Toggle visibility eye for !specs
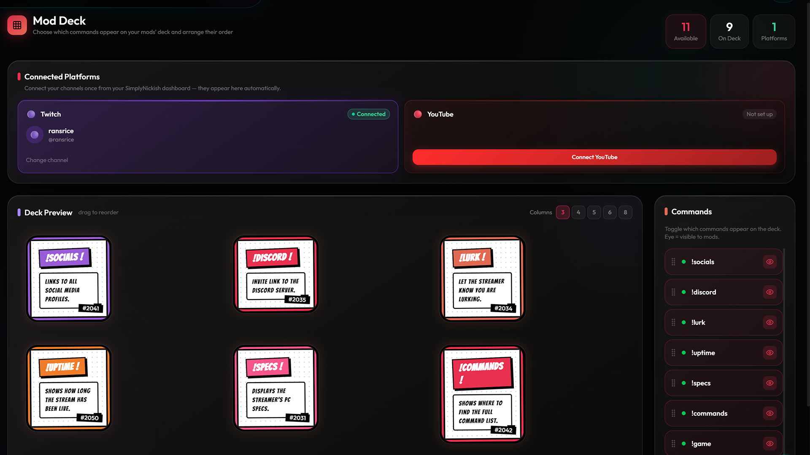Image resolution: width=810 pixels, height=455 pixels. click(770, 383)
